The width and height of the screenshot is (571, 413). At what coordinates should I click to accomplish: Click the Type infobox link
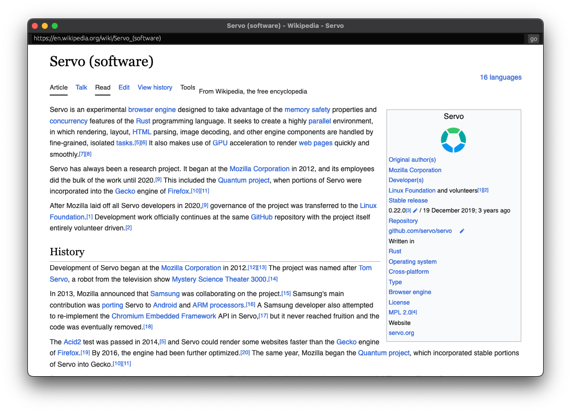tap(395, 282)
